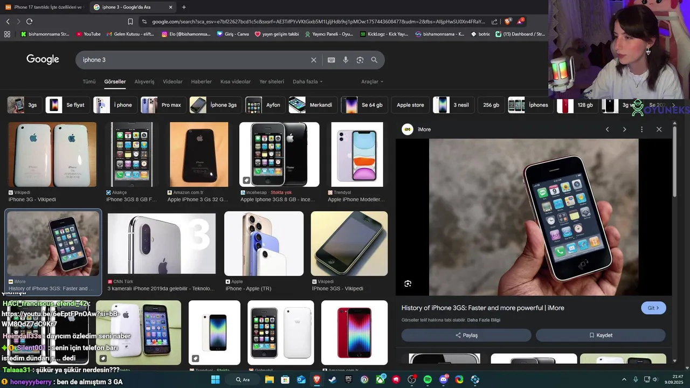Click the Google logo
The image size is (690, 388).
click(x=43, y=59)
